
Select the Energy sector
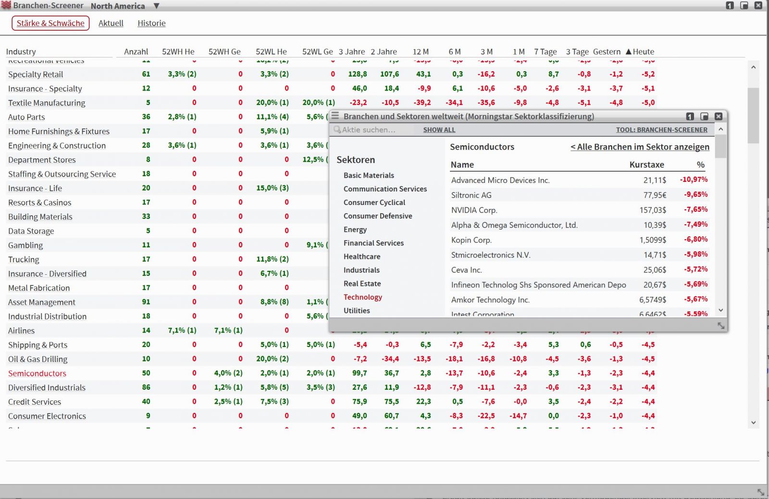pyautogui.click(x=355, y=230)
